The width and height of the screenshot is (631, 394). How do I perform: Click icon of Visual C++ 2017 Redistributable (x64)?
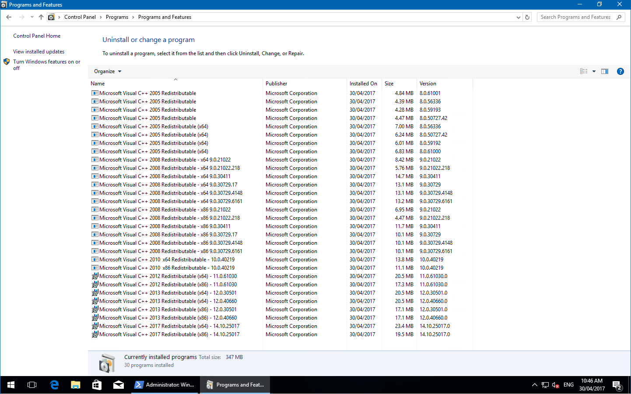[95, 326]
